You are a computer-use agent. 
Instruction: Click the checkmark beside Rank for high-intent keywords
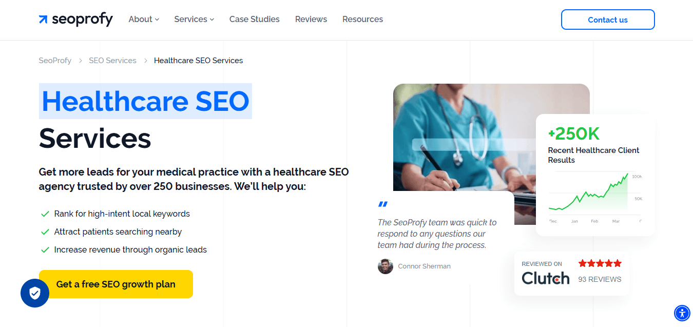coord(45,214)
